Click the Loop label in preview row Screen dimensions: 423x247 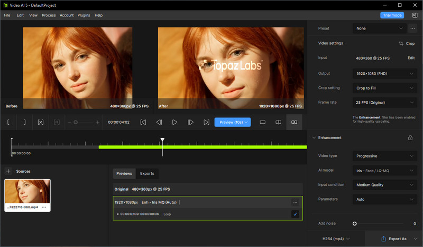[167, 214]
